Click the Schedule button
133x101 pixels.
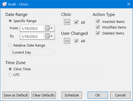[72, 95]
